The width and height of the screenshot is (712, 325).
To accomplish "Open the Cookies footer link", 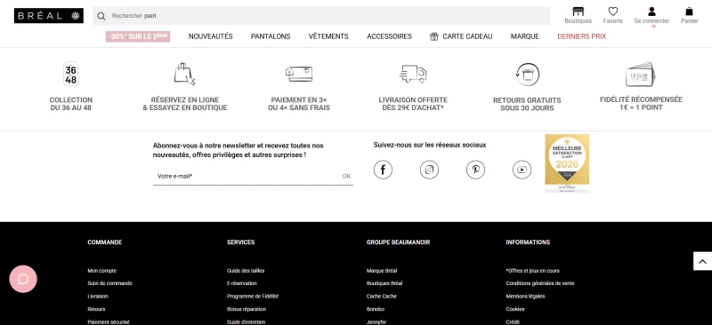I will click(x=515, y=309).
